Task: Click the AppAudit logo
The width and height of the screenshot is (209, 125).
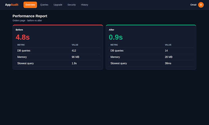Action: tap(12, 5)
